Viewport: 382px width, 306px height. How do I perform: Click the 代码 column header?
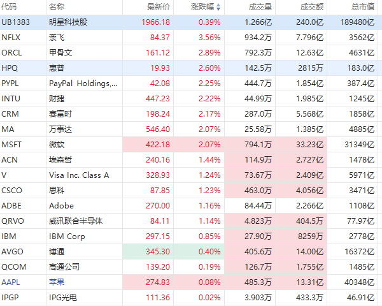[10, 8]
